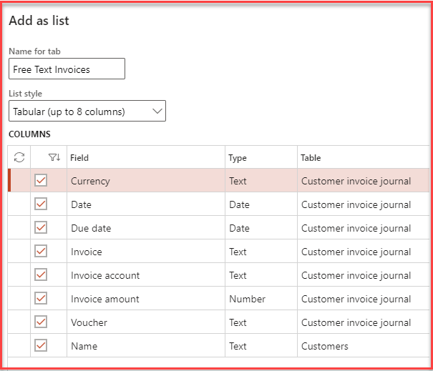Select the Invoice amount field cell
This screenshot has width=433, height=371.
pos(105,299)
